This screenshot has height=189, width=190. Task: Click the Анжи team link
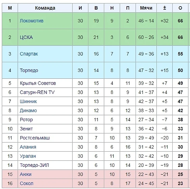26,174
